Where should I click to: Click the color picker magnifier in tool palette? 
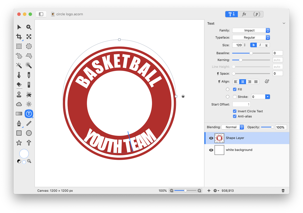point(29,161)
